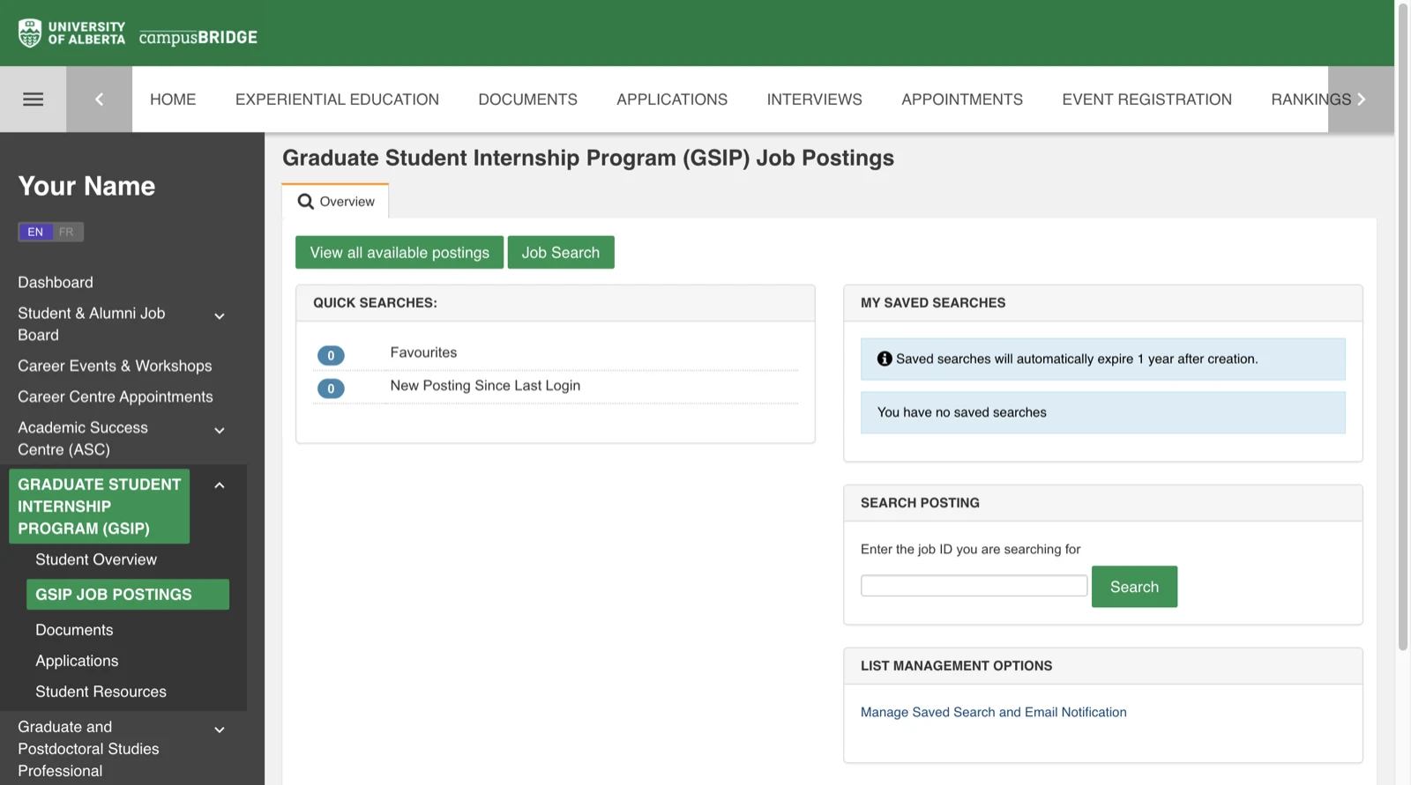Expand Graduate and Postdoctoral Studies chevron
Viewport: 1411px width, 785px height.
(220, 730)
